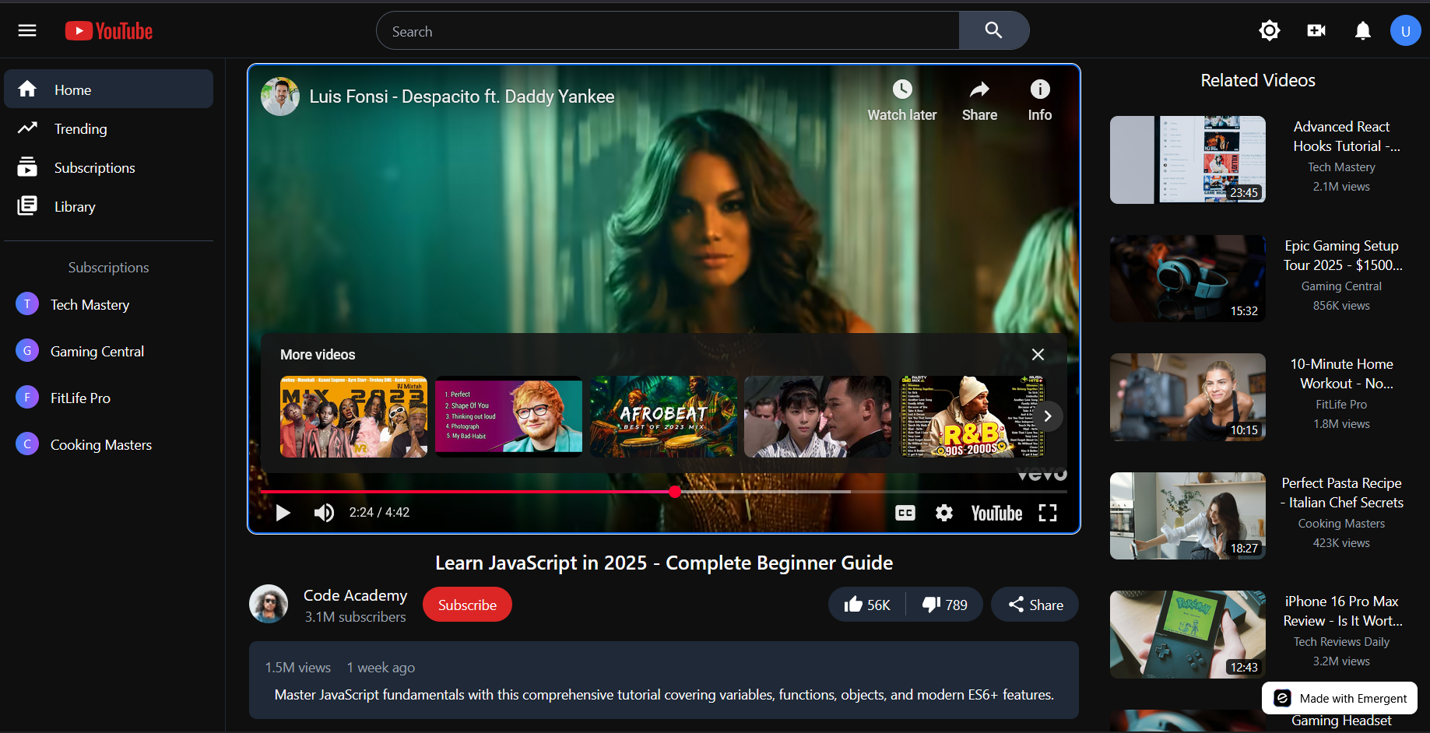
Task: Close the More videos panel
Action: click(1038, 354)
